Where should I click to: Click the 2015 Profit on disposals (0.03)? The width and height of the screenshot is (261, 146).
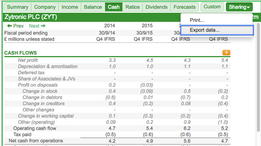(147, 85)
